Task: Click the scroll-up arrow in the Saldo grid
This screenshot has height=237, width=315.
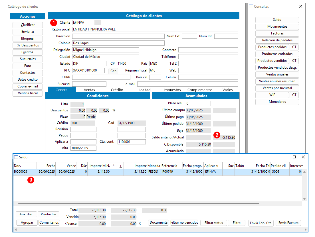Action: pos(304,172)
